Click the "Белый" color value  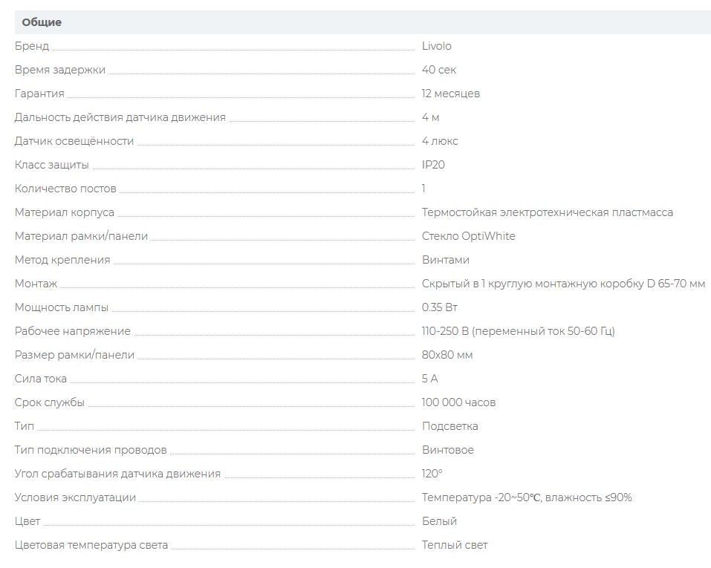pos(439,521)
